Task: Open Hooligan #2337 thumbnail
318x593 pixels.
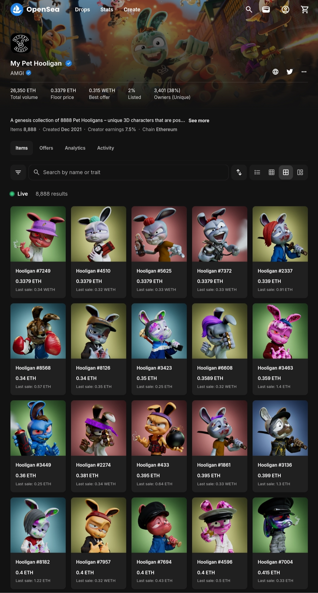Action: pyautogui.click(x=280, y=234)
